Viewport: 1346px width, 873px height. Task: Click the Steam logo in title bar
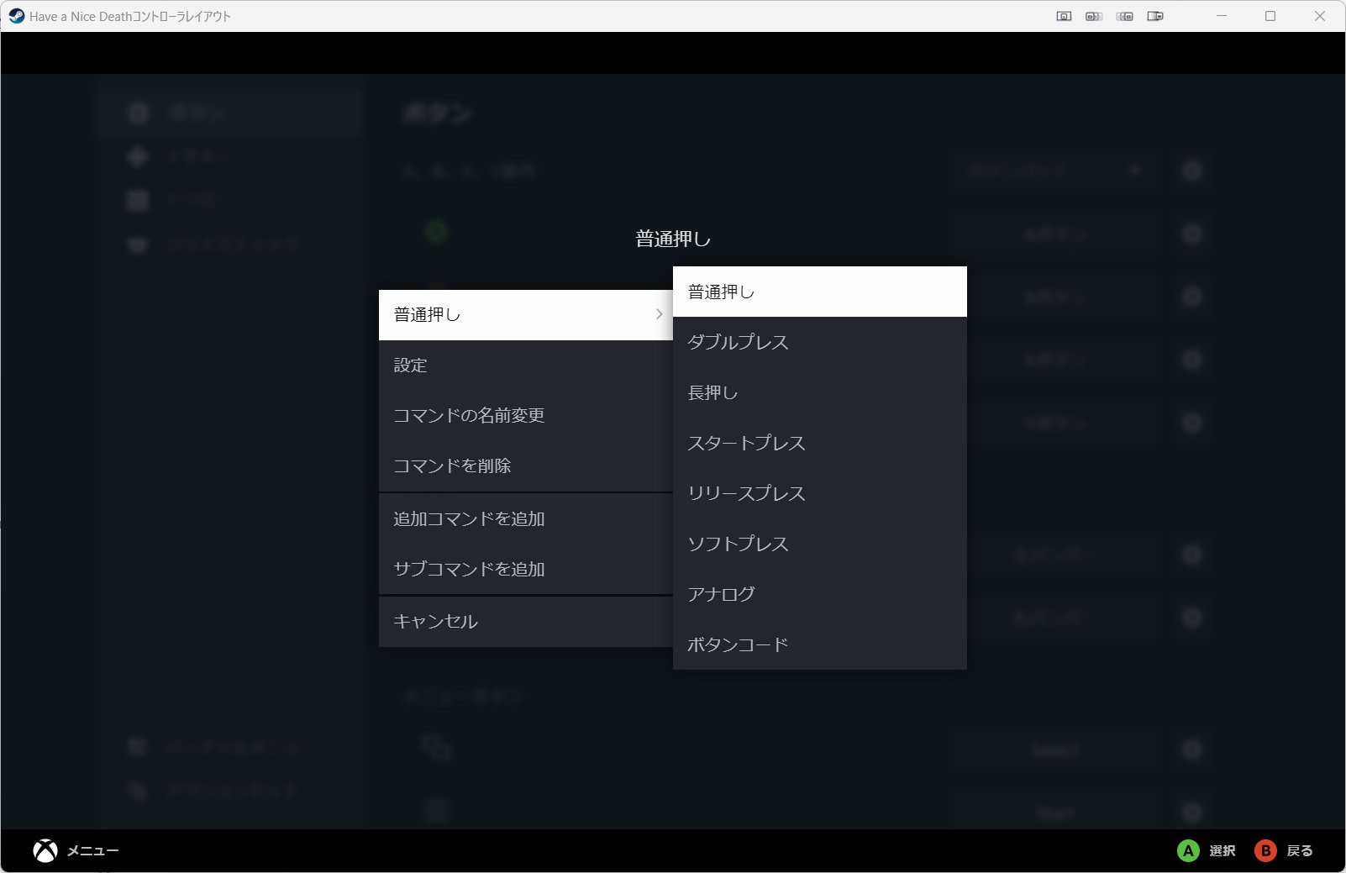coord(16,16)
